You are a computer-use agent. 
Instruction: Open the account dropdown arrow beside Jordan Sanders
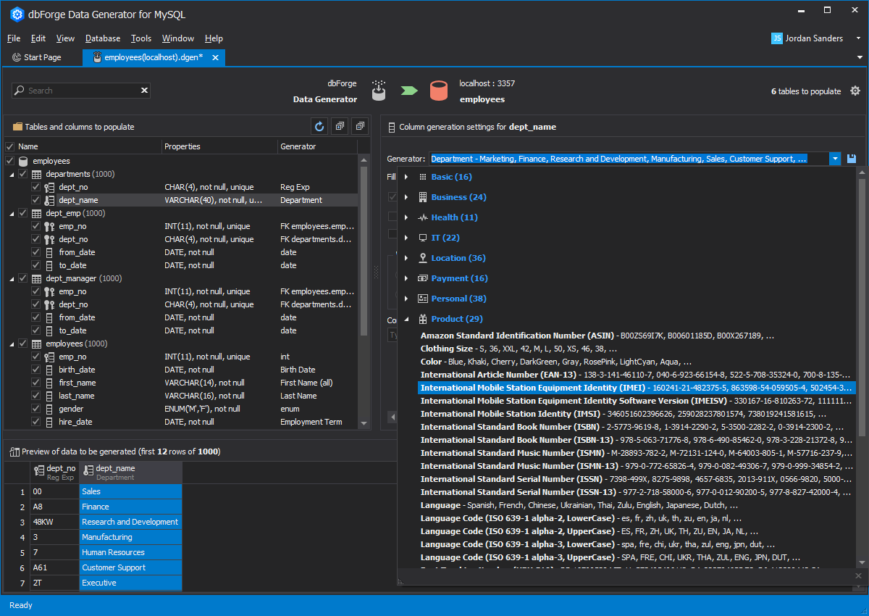pos(859,38)
